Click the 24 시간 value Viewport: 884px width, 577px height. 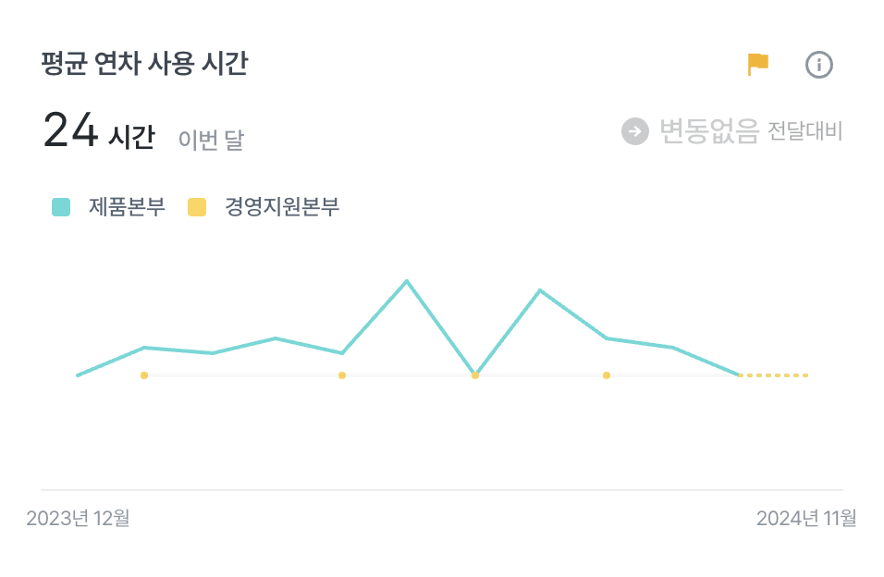coord(98,131)
